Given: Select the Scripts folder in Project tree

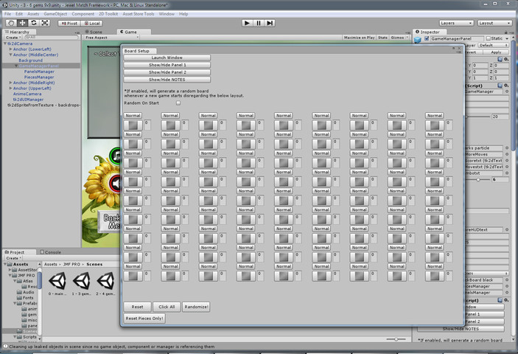Looking at the screenshot, I should (29, 337).
